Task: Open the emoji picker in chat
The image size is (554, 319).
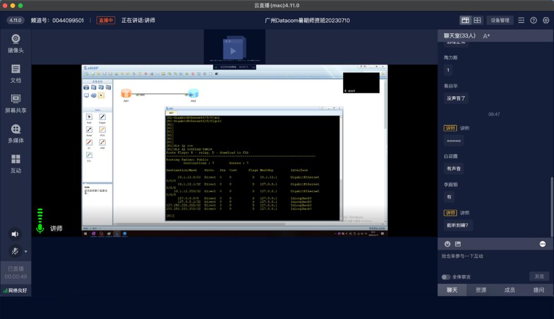Action: 447,244
